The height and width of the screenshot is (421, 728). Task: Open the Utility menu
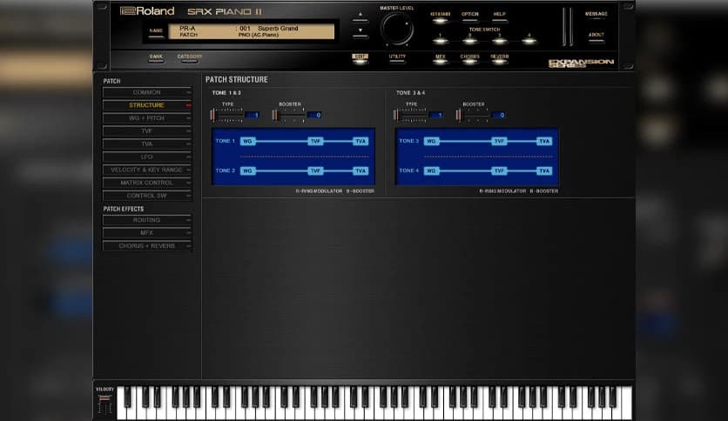[x=397, y=58]
